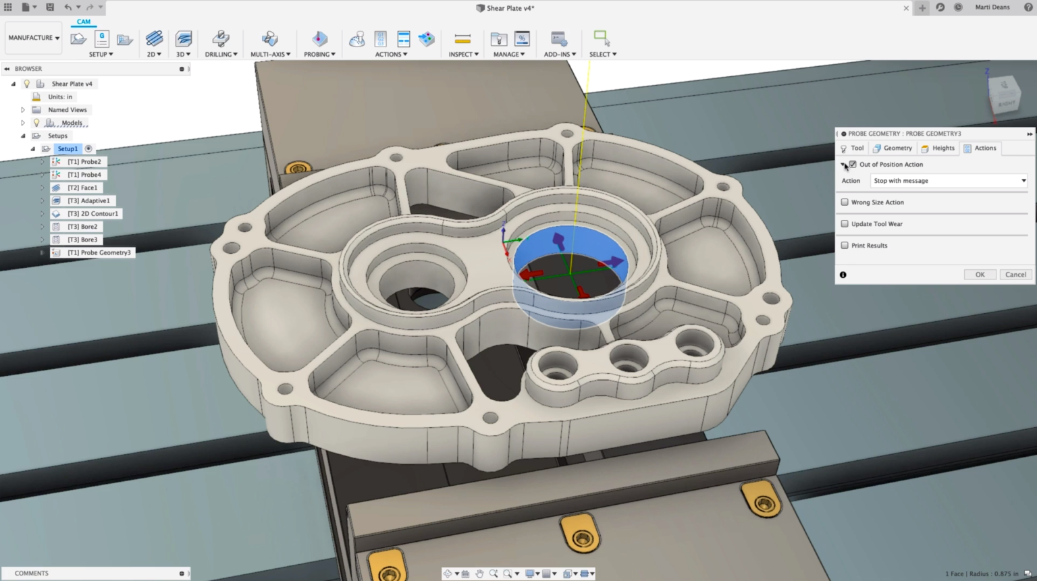Click the Undo arrow icon
This screenshot has height=581, width=1037.
point(68,7)
